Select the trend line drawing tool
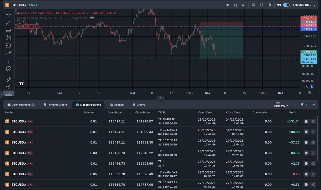321x190 pixels. (x=9, y=22)
